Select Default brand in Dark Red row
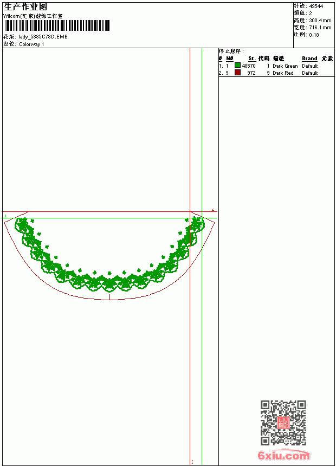Viewport: 336px width, 466px height. coord(310,73)
